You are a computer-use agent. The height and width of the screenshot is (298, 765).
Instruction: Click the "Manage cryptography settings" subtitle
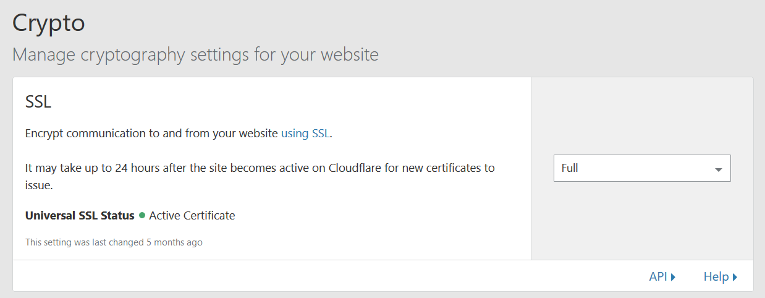point(195,54)
